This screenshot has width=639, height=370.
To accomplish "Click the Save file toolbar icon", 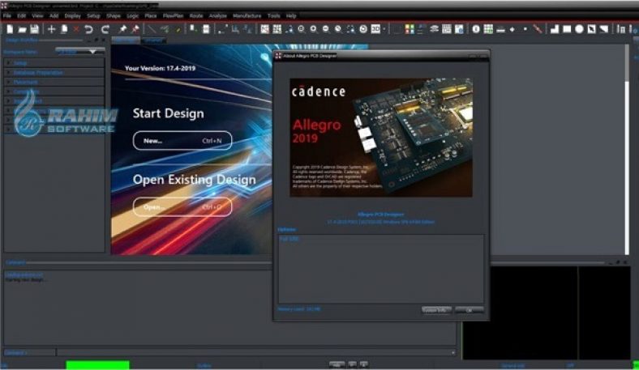I will pos(35,29).
